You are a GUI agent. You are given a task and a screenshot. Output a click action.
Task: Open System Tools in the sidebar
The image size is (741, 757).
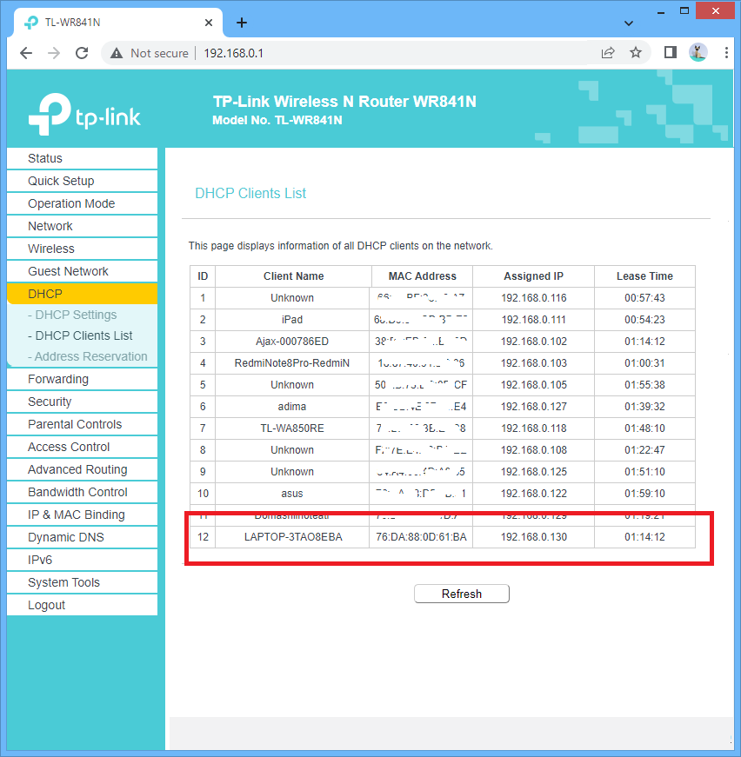82,582
